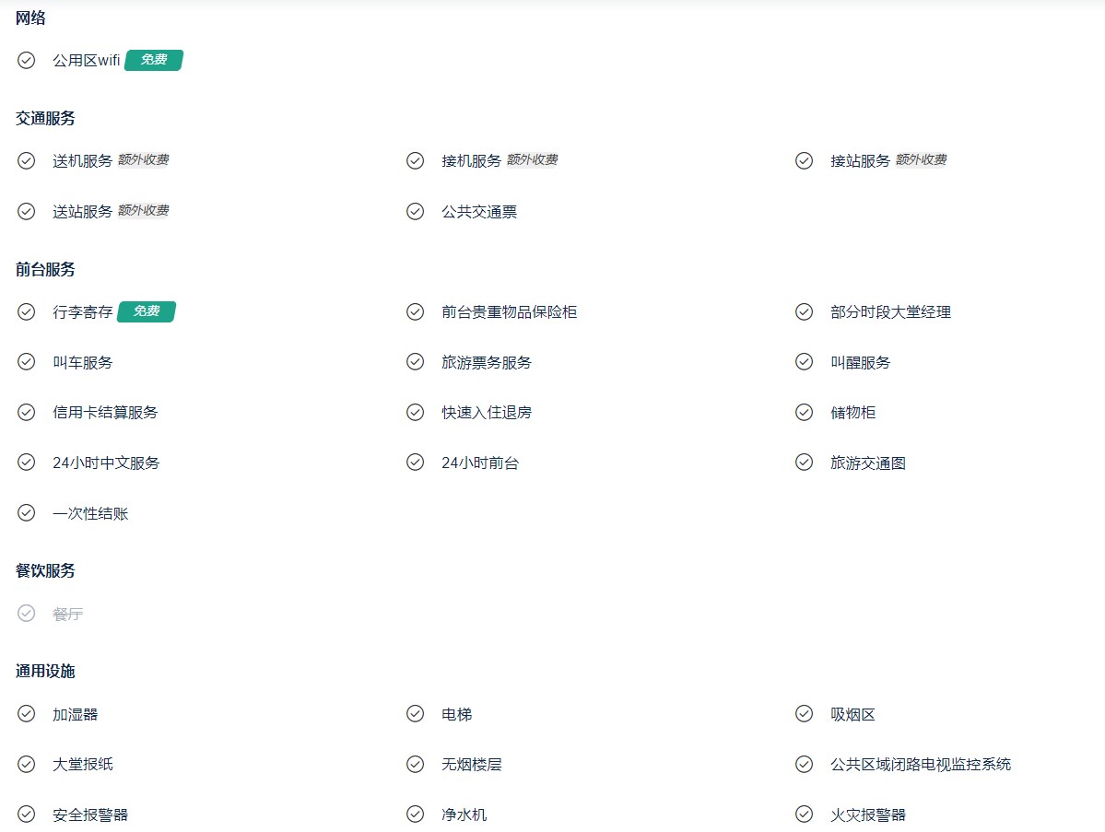This screenshot has height=832, width=1105.
Task: Click the 免费 badge next to 行李寄存
Action: [x=147, y=311]
